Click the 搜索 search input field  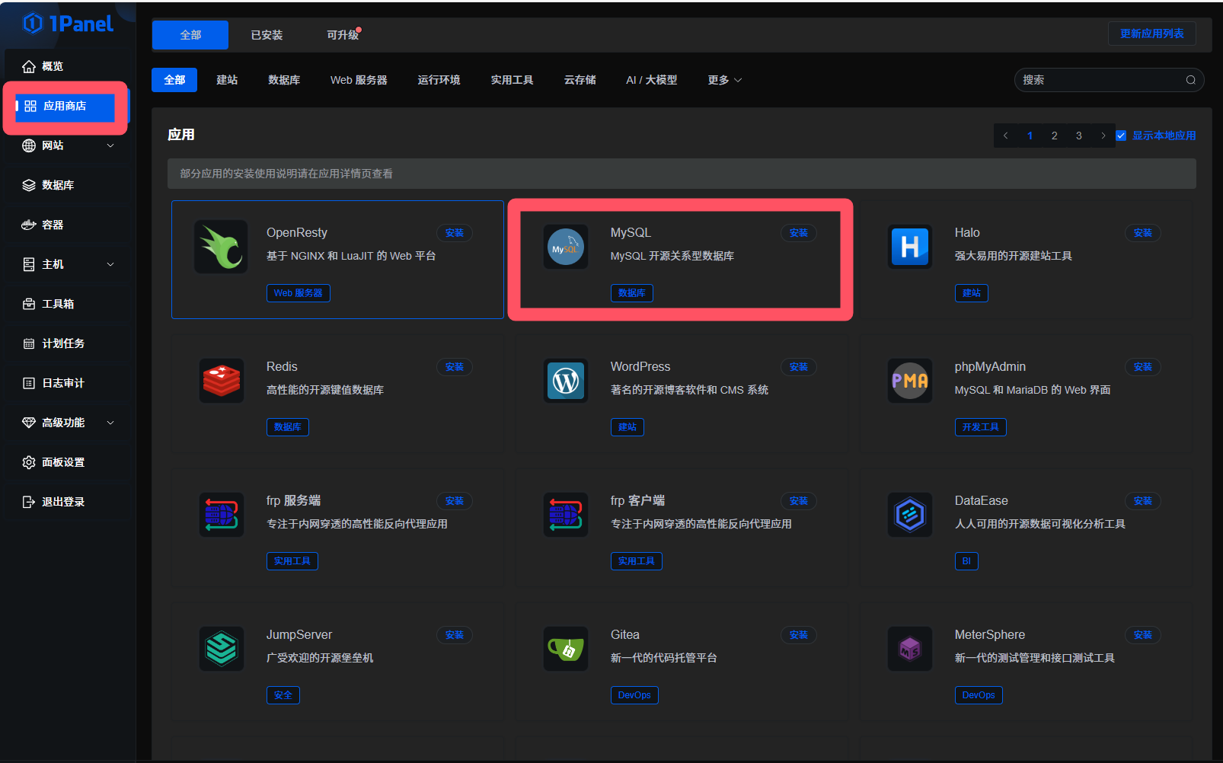[x=1109, y=80]
